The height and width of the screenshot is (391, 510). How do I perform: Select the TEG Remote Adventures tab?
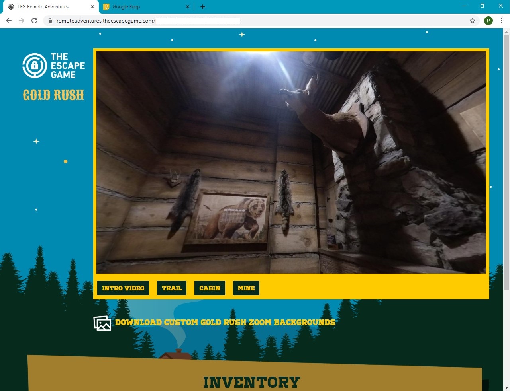[x=48, y=7]
